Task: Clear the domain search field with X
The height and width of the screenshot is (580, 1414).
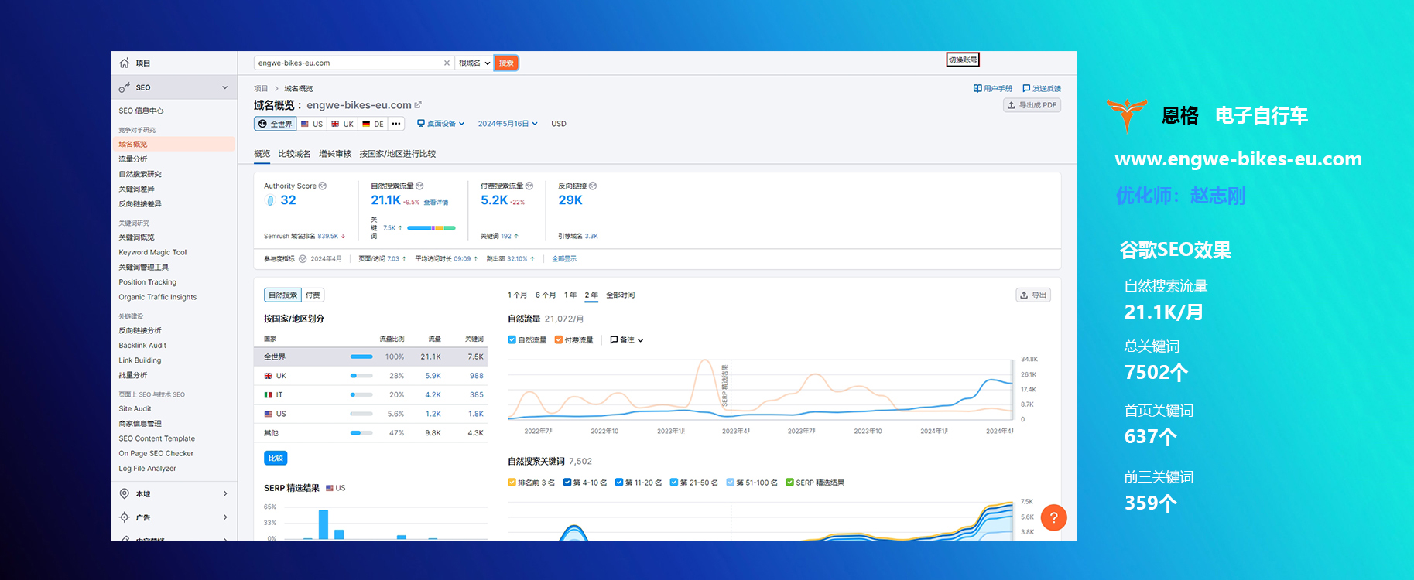Action: 447,63
